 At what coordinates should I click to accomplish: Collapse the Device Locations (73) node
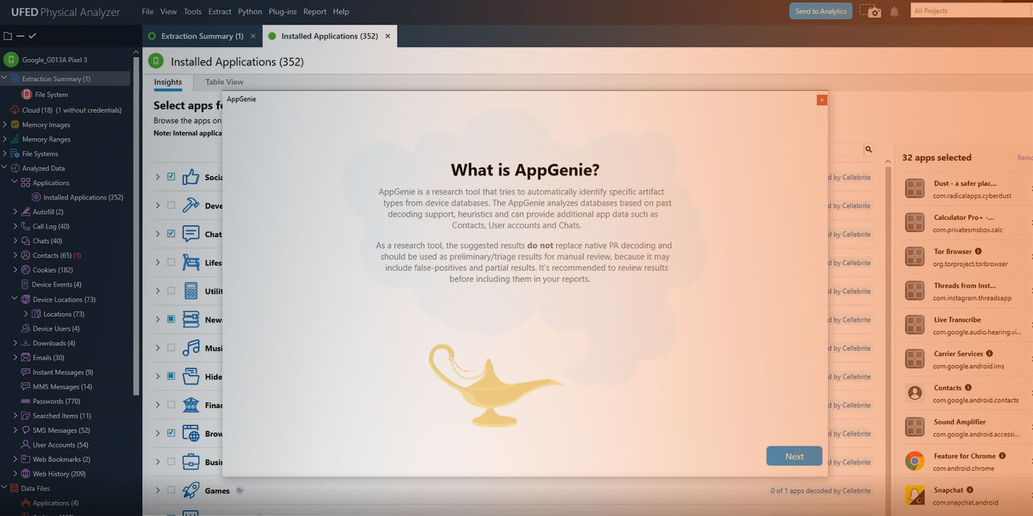pyautogui.click(x=15, y=299)
